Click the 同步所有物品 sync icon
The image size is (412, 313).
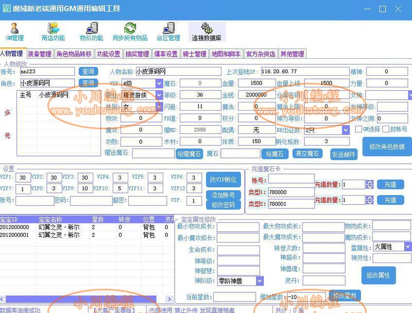click(x=130, y=31)
